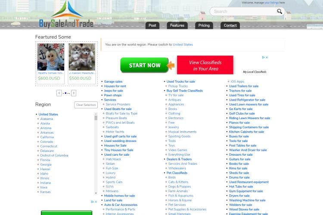Click the Clear Selection button

tap(86, 105)
